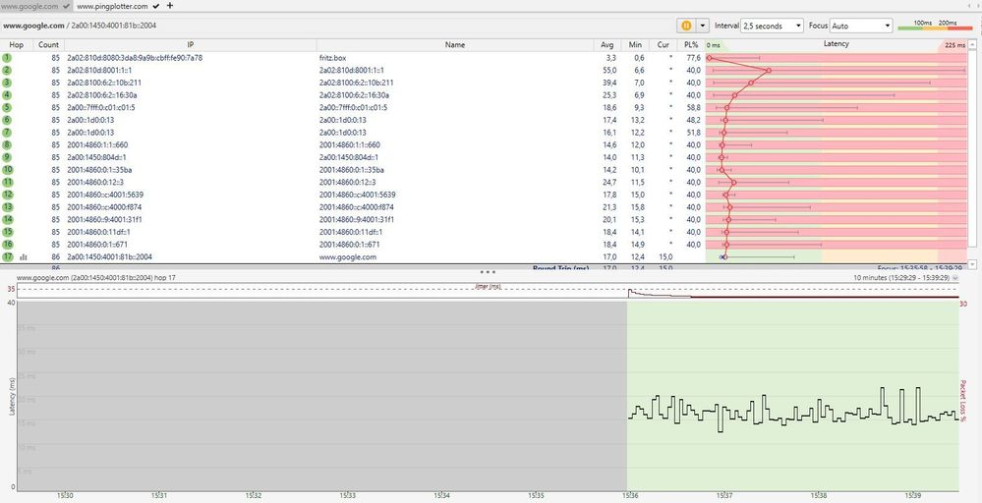
Task: Click the Latency graph column header
Action: (x=837, y=45)
